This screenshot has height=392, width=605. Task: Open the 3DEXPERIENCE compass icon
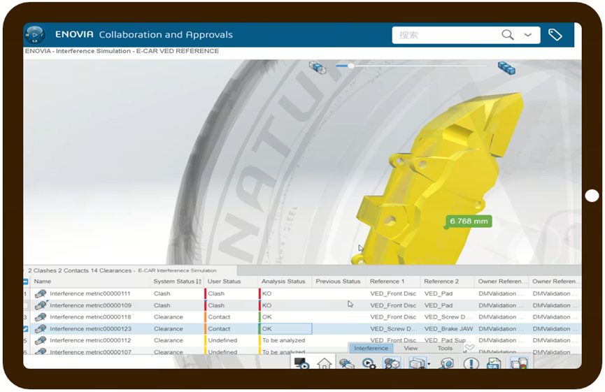coord(35,35)
